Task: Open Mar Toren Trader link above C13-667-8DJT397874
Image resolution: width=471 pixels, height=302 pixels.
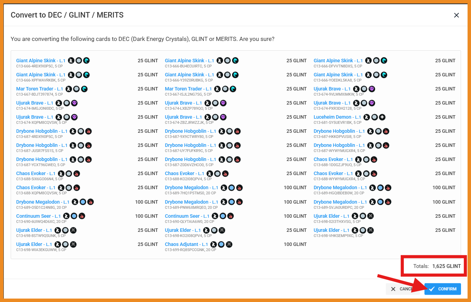Action: click(40, 89)
